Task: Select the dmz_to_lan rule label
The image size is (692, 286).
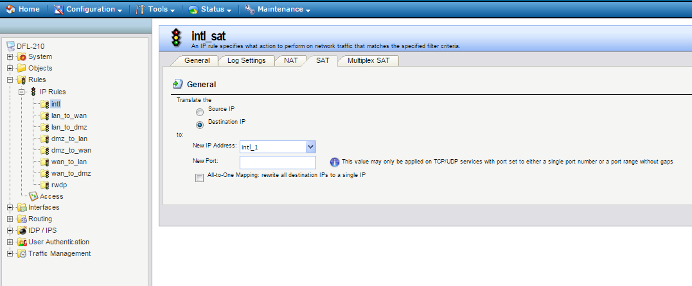Action: pos(69,139)
